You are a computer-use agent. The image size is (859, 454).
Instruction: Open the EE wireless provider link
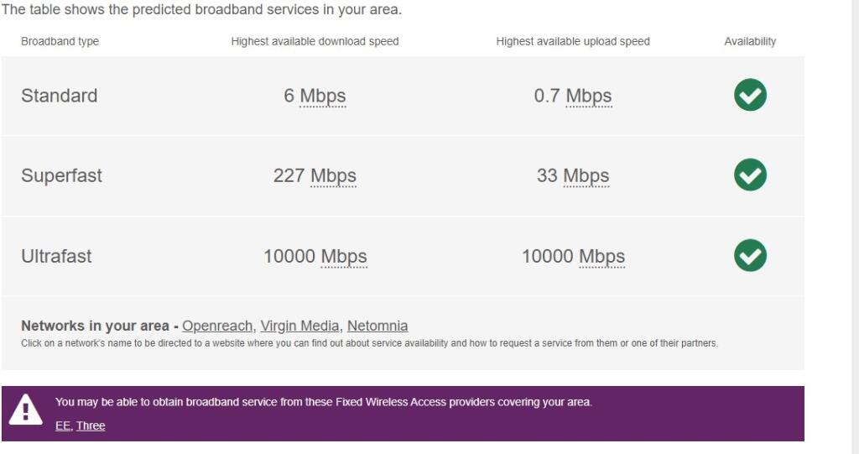click(63, 425)
